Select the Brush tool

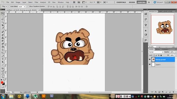[3, 35]
